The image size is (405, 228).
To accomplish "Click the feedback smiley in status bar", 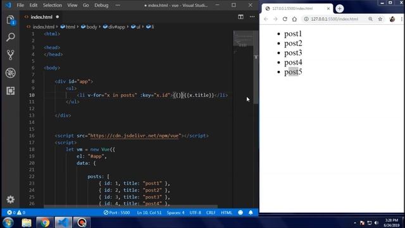I will coord(240,213).
